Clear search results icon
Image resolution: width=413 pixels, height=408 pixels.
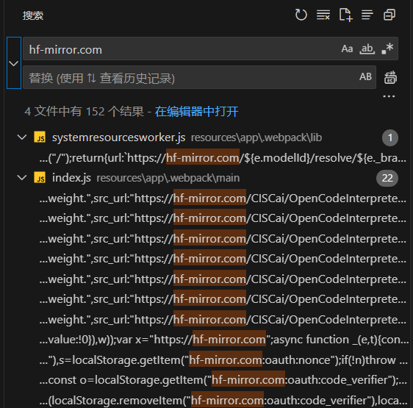pyautogui.click(x=323, y=15)
